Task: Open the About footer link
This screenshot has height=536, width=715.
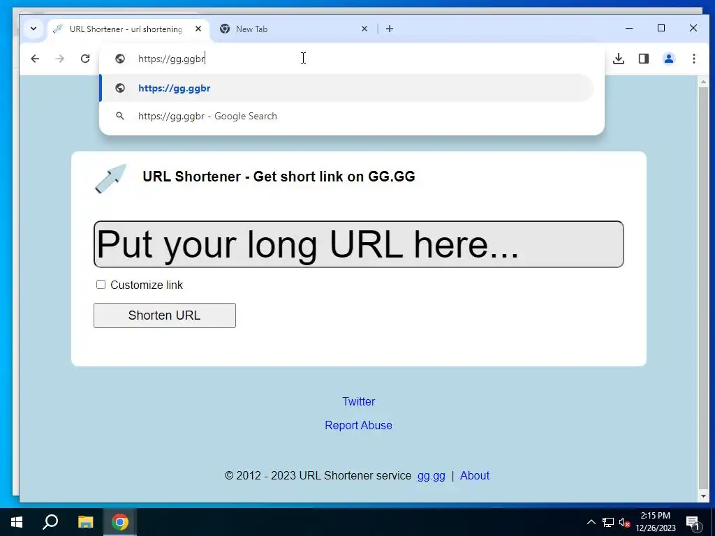Action: (x=475, y=475)
